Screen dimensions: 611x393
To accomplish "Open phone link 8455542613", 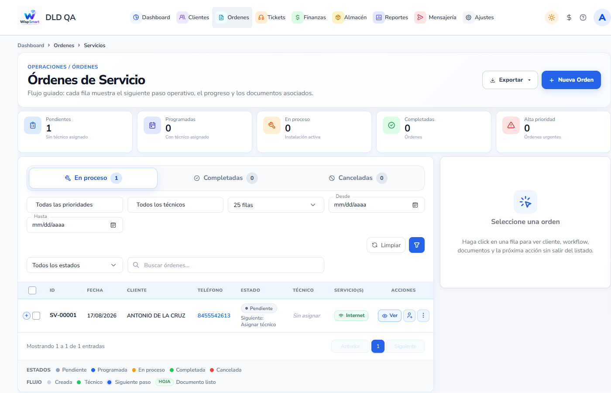I will click(214, 316).
